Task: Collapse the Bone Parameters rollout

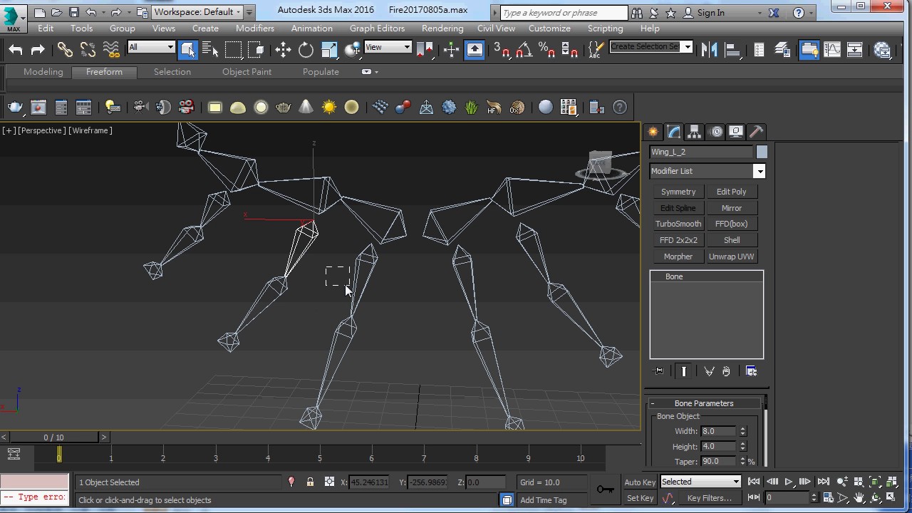Action: (x=703, y=403)
